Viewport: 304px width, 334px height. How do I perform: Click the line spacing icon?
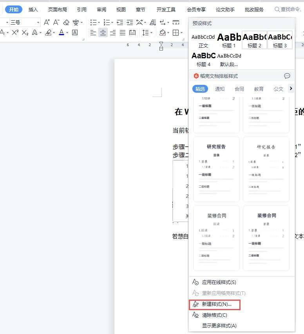coord(145,32)
